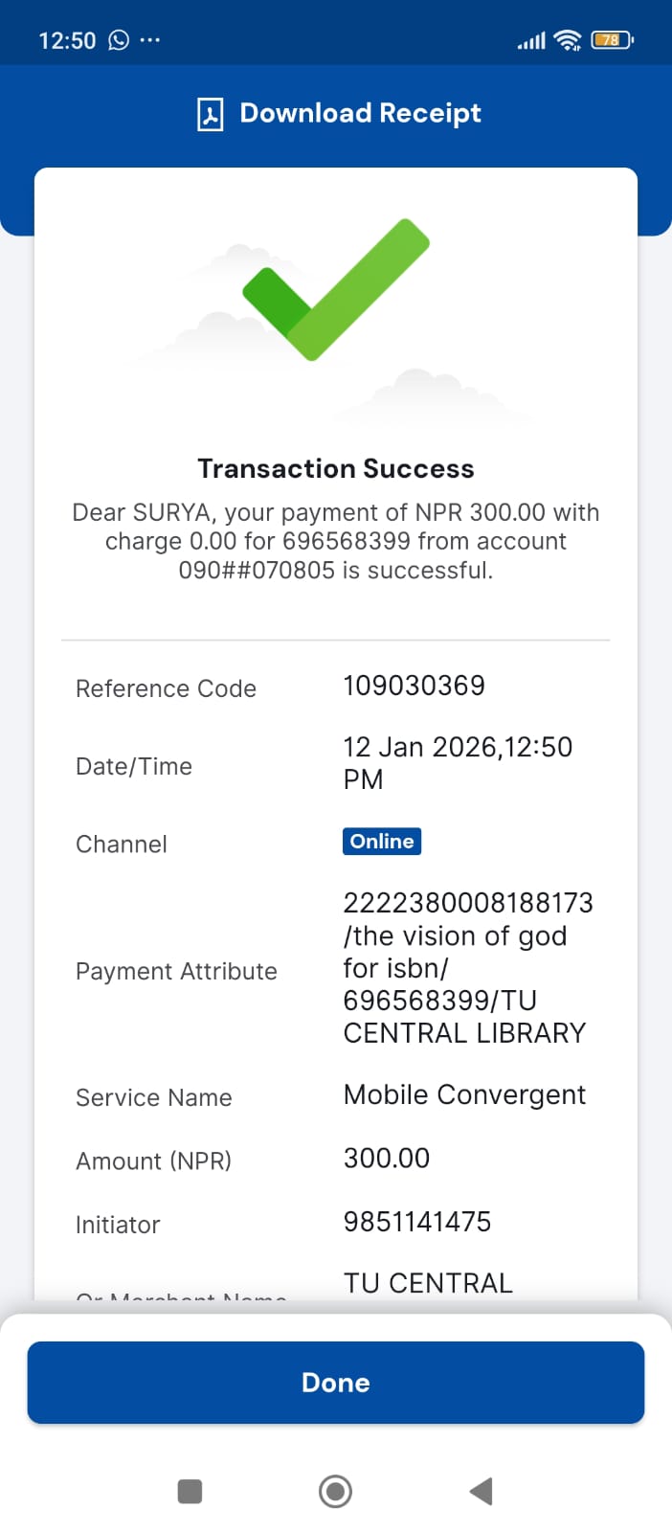Tap the Online channel badge
The image size is (672, 1532).
pos(382,842)
